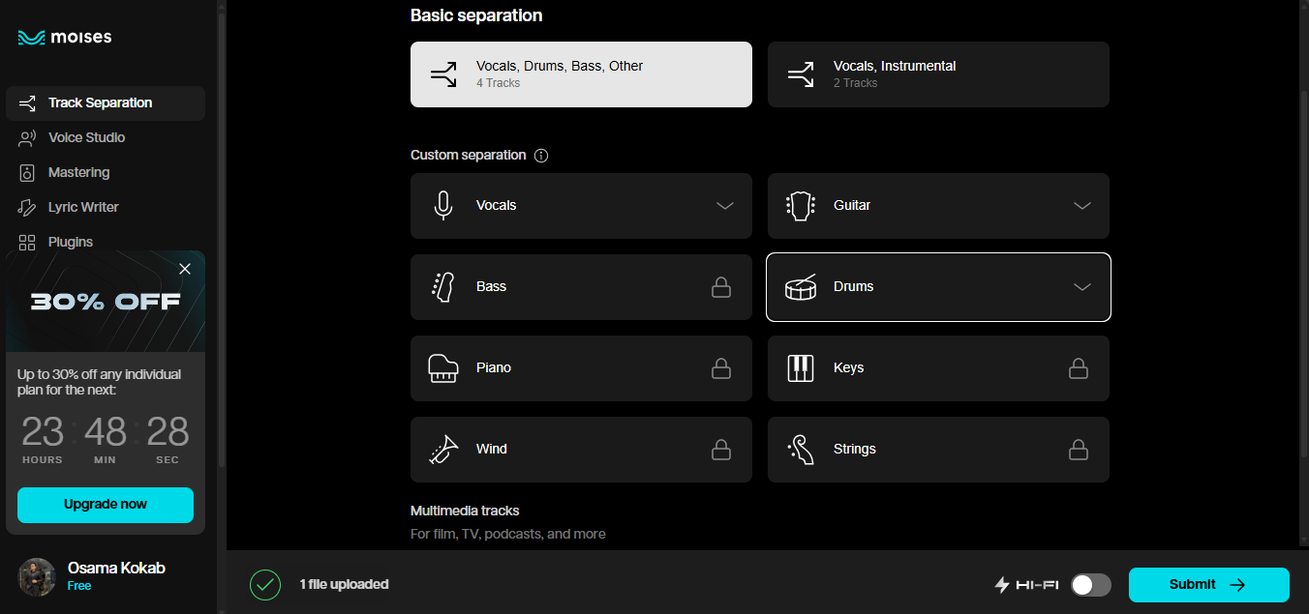Click the green file uploaded checkmark

coord(265,584)
